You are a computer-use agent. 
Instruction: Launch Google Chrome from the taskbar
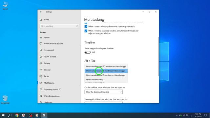(17, 115)
